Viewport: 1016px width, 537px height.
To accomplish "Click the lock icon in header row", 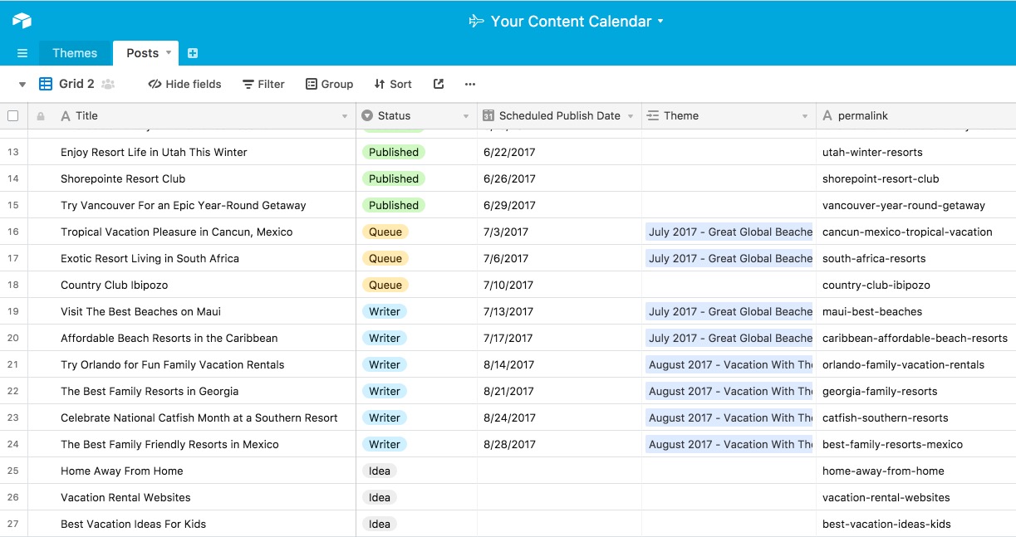I will (x=40, y=116).
